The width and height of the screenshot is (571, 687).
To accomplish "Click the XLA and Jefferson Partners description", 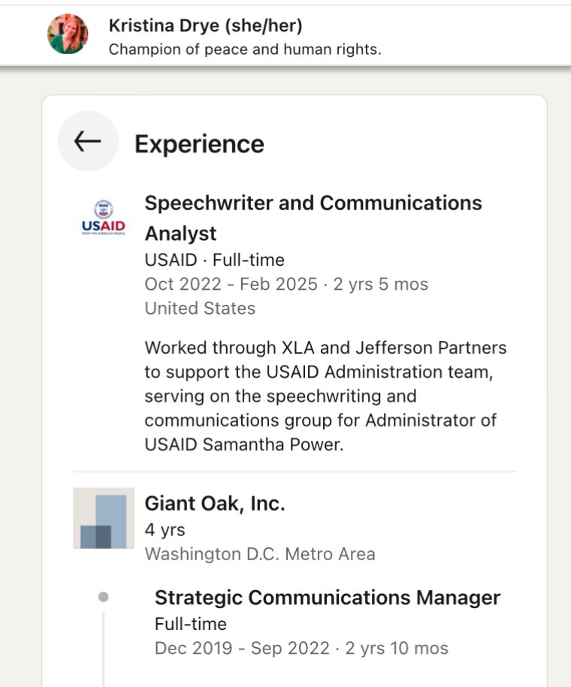I will [x=325, y=348].
